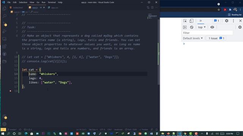Open the Selection menu
243x136 pixels.
click(x=23, y=2)
